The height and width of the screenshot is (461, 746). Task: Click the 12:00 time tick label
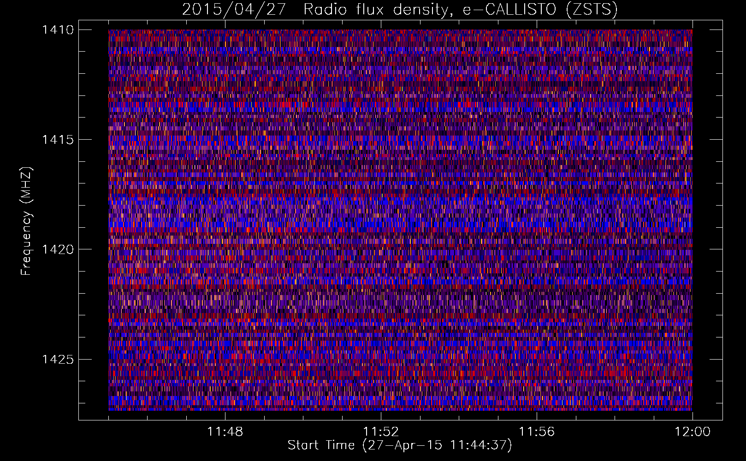point(693,432)
